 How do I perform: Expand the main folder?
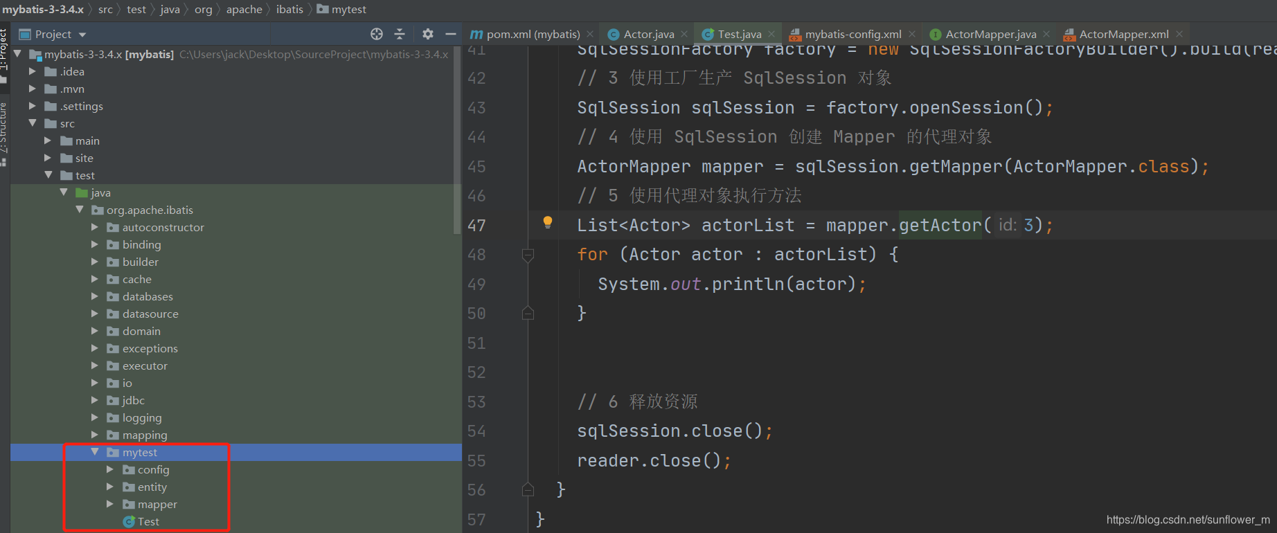click(x=48, y=141)
